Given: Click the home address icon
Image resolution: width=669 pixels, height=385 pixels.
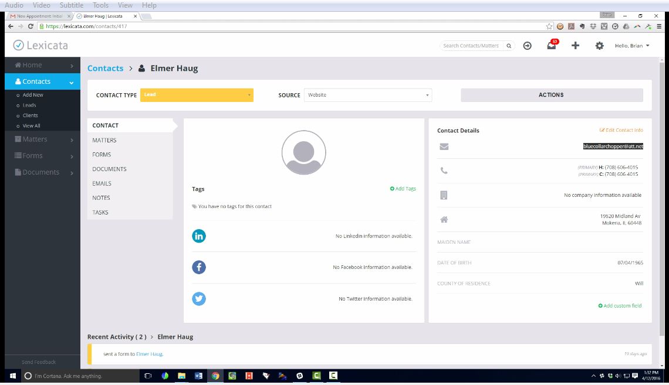Looking at the screenshot, I should tap(444, 219).
